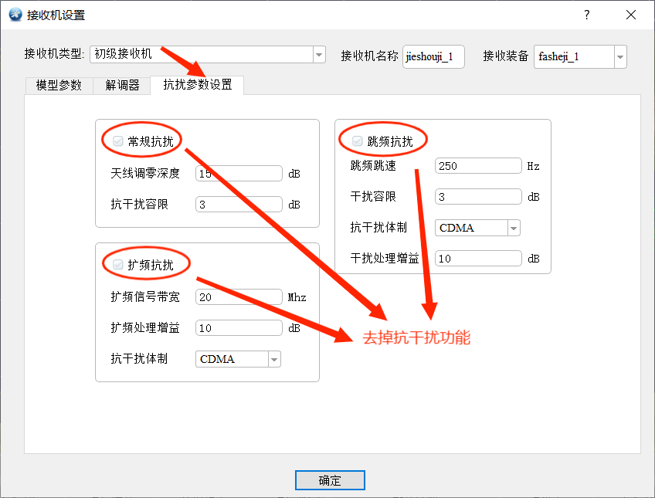655x498 pixels.
Task: Click the 干扰容限 field in 跳频抗扰
Action: (x=478, y=197)
